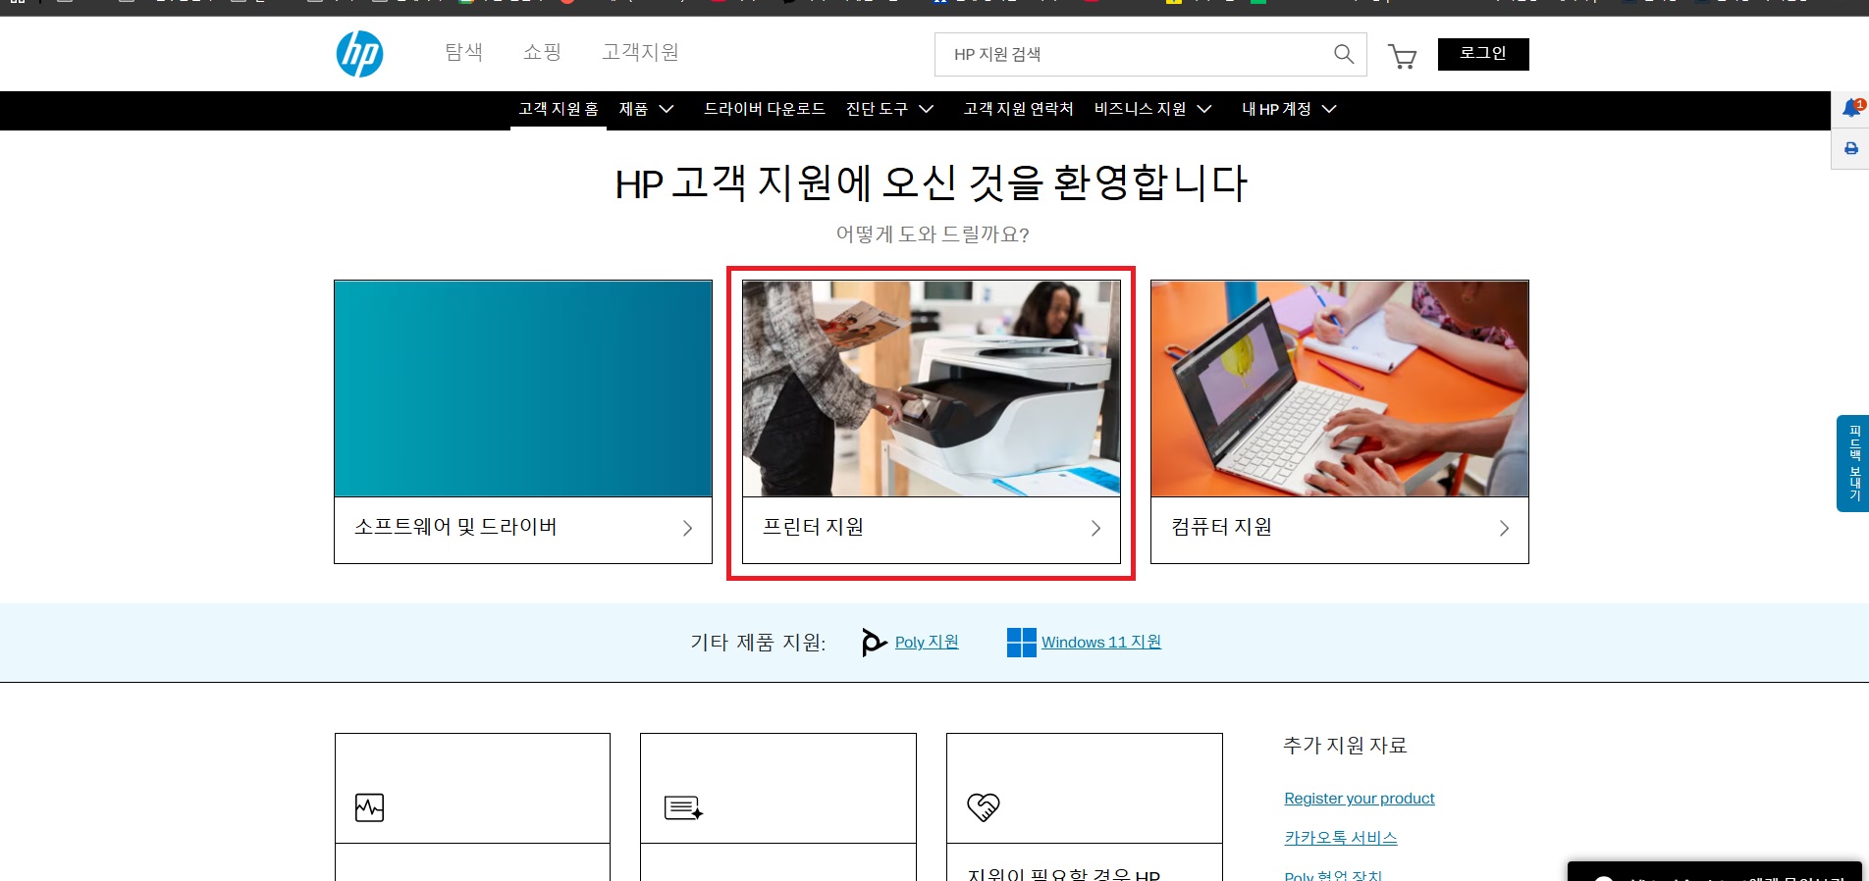Open the Windows 11 지원 link
1869x881 pixels.
(x=1101, y=642)
